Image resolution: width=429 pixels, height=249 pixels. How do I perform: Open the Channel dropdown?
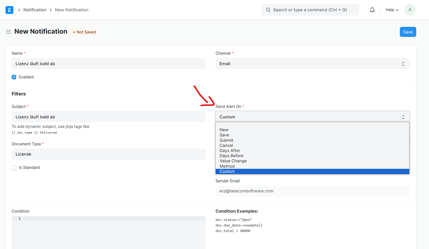tap(312, 64)
